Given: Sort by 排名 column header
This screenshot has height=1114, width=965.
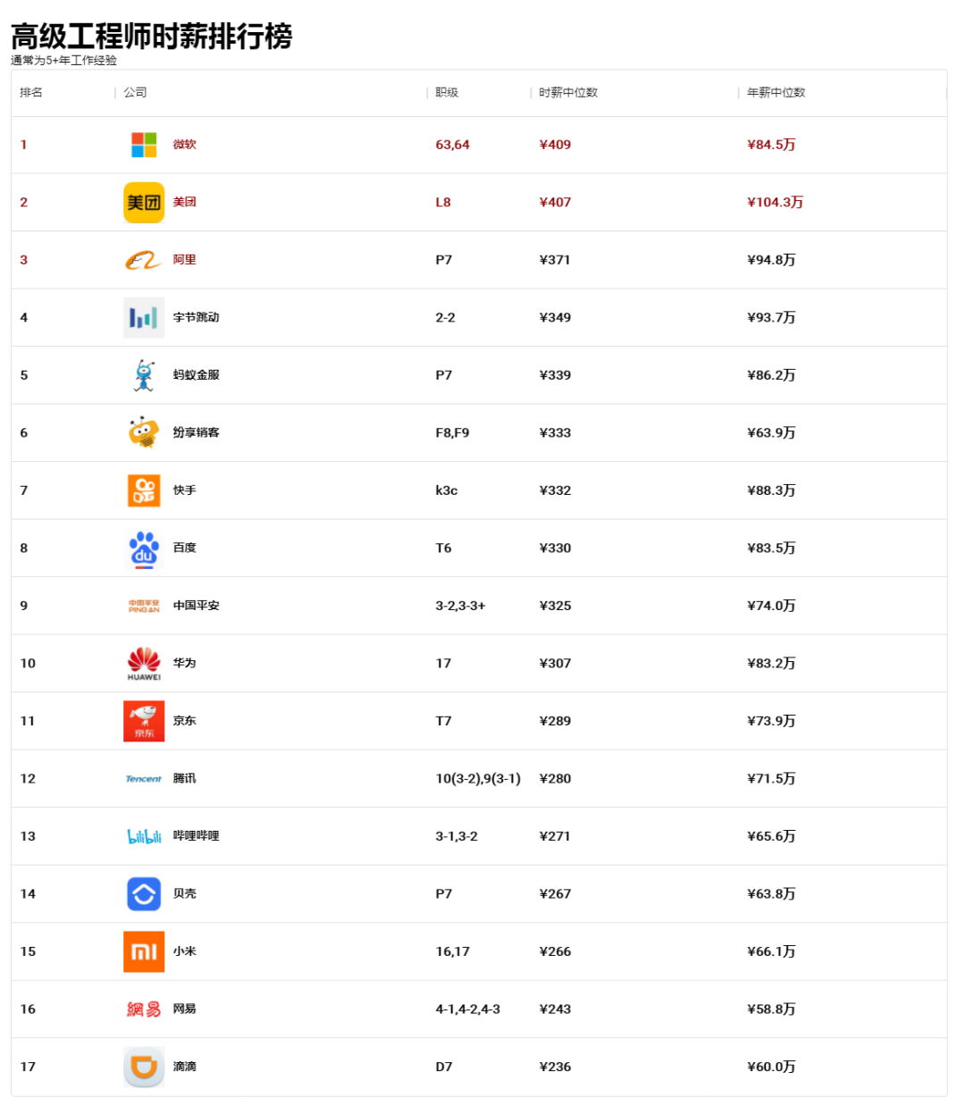Looking at the screenshot, I should click(x=31, y=93).
